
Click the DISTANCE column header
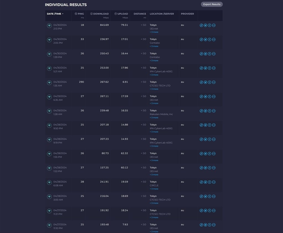coord(140,14)
